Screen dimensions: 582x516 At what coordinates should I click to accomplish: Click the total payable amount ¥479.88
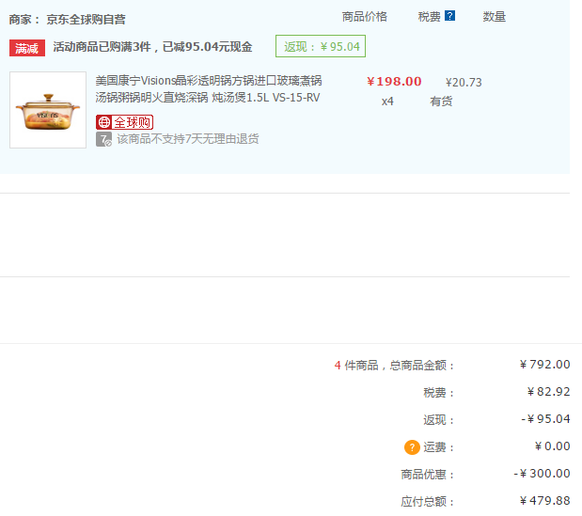(x=544, y=501)
